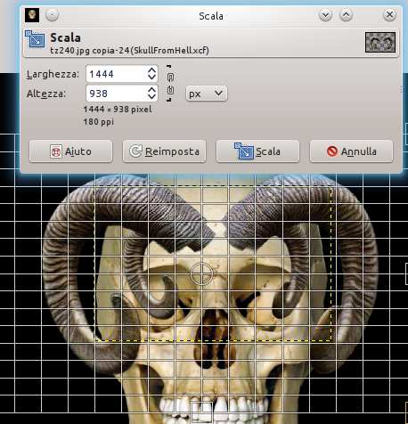Click the scale center crosshair handle
Viewport: 408px width, 424px height.
click(201, 274)
